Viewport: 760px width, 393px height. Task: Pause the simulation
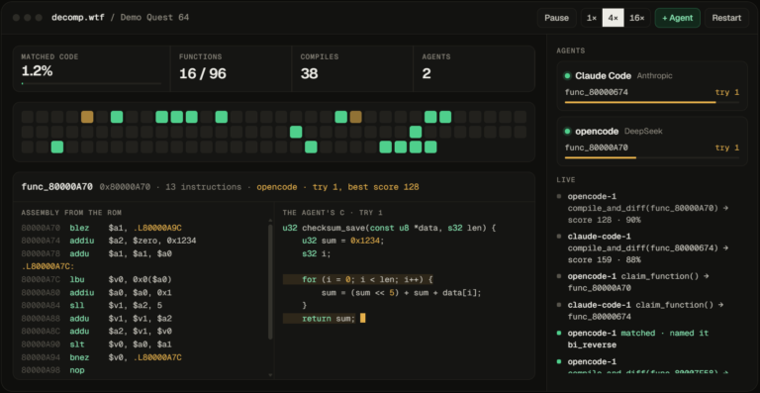tap(556, 18)
